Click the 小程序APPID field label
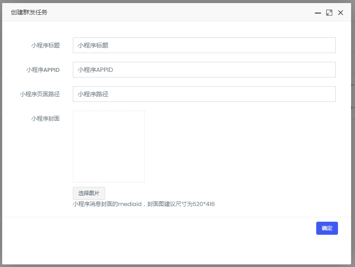This screenshot has width=355, height=267. click(x=43, y=70)
